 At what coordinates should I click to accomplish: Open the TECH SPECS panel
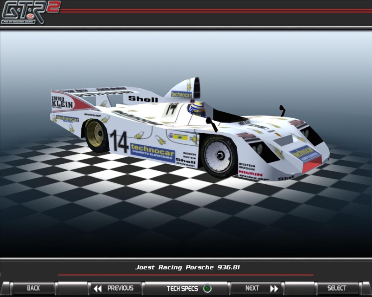pyautogui.click(x=186, y=288)
